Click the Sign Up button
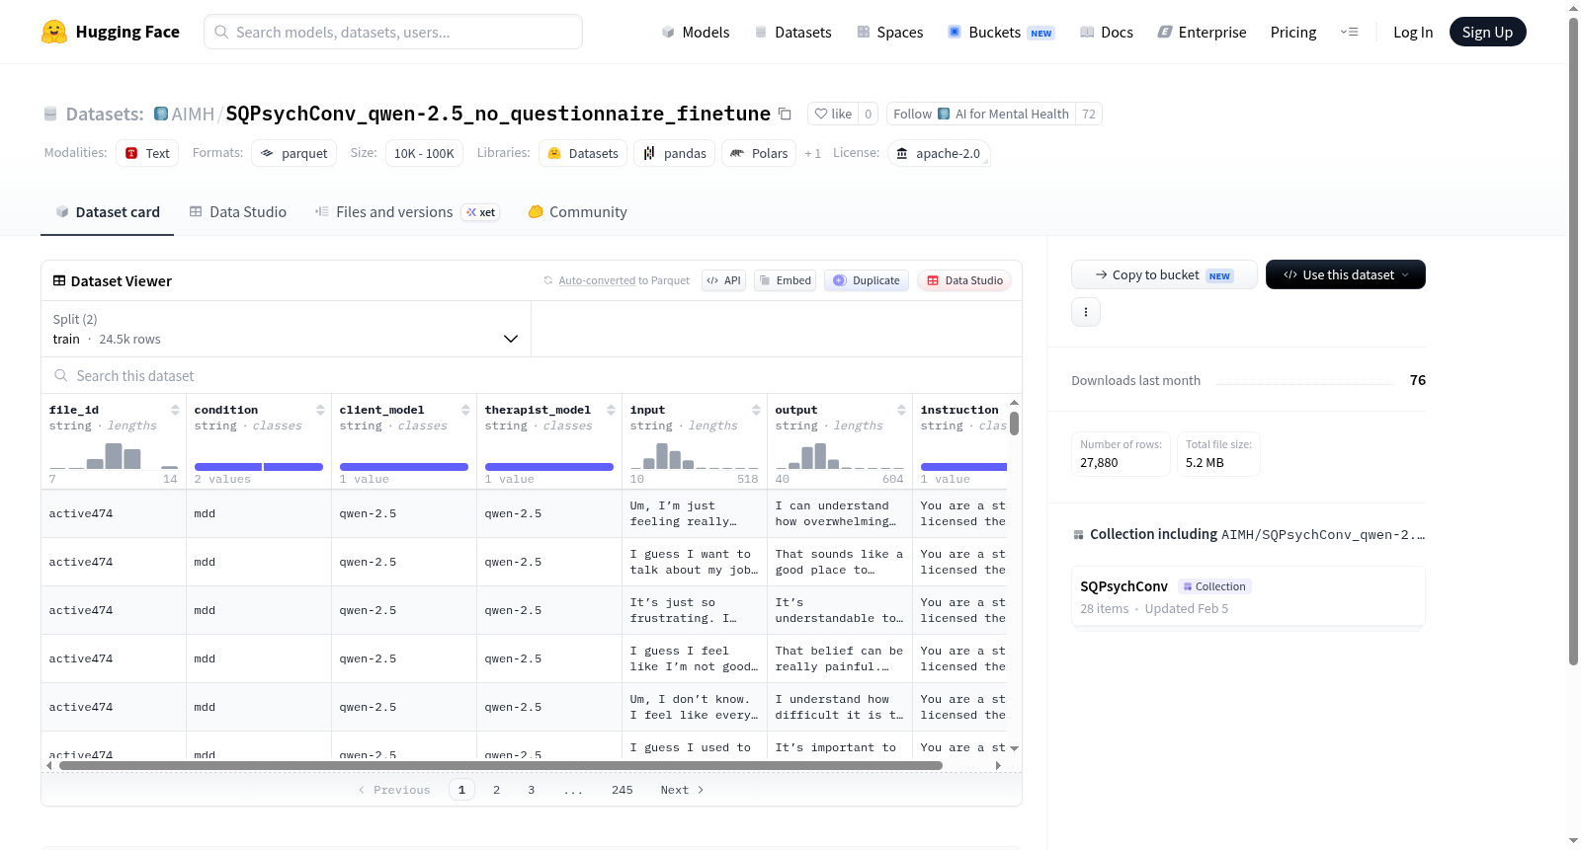This screenshot has width=1581, height=850. 1488,32
